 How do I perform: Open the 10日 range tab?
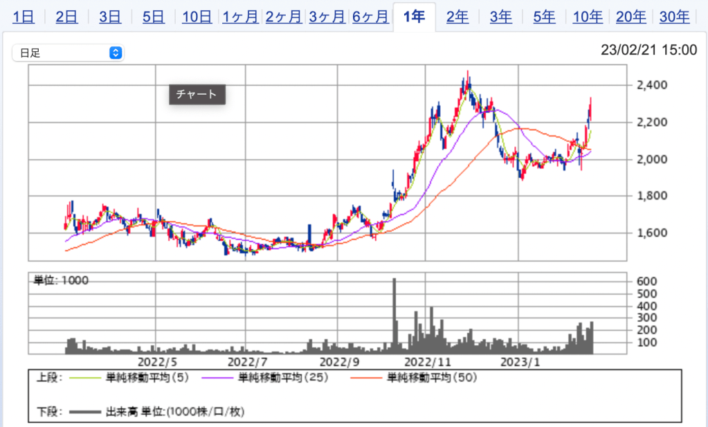pos(197,17)
